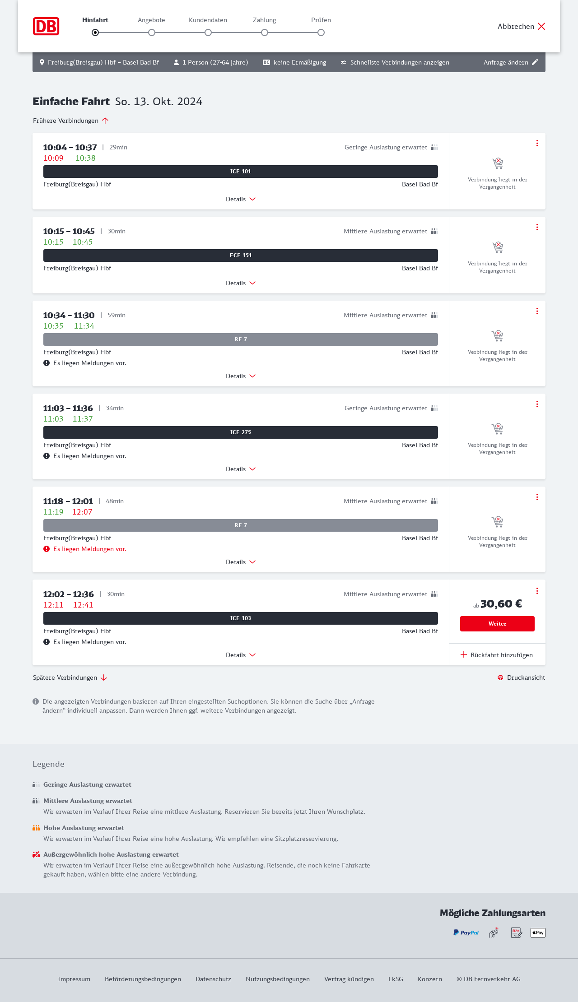Open three-dot menu for ICE 103 connection

click(537, 591)
